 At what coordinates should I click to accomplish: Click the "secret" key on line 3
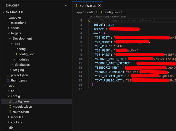pos(98,29)
